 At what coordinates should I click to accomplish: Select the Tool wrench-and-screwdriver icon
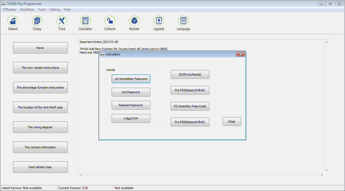tap(62, 21)
